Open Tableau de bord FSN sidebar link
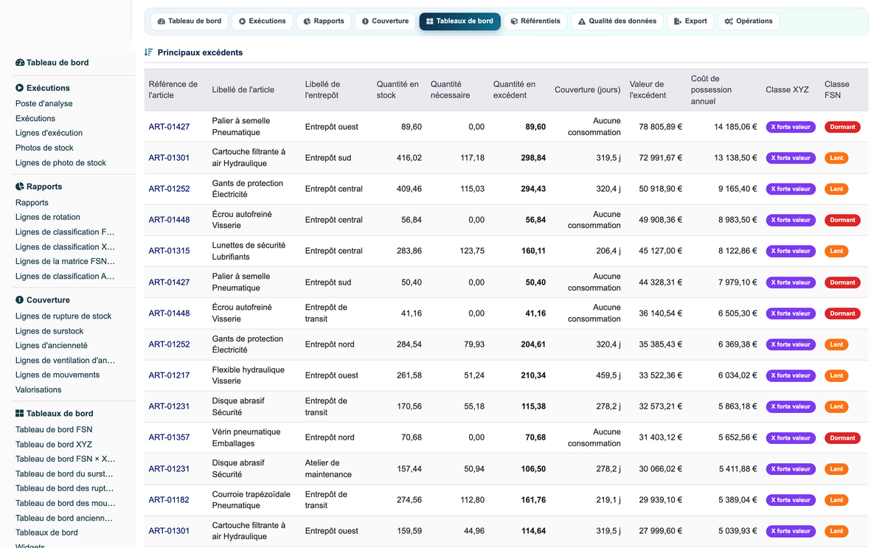The width and height of the screenshot is (885, 548). (54, 430)
